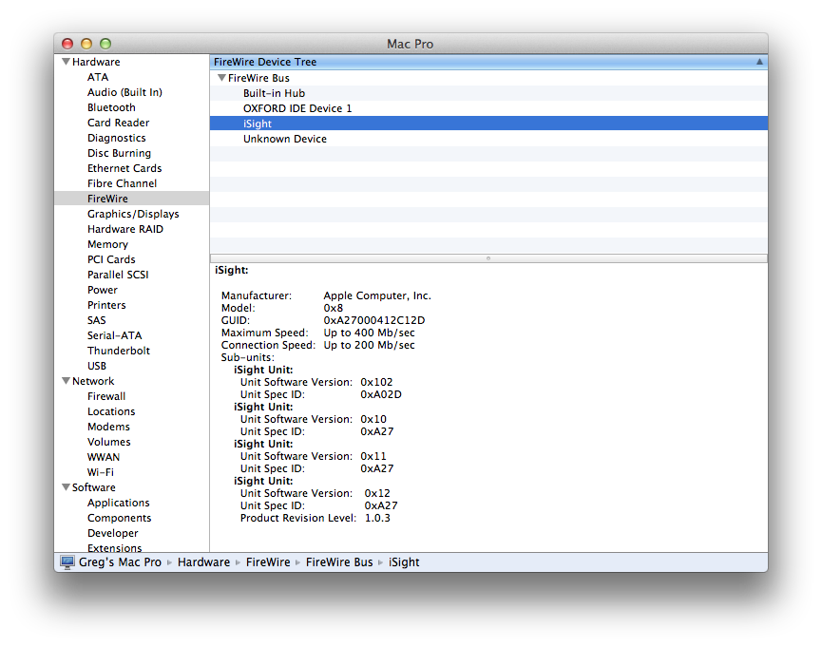Select Hardware RAID in sidebar

(x=124, y=229)
